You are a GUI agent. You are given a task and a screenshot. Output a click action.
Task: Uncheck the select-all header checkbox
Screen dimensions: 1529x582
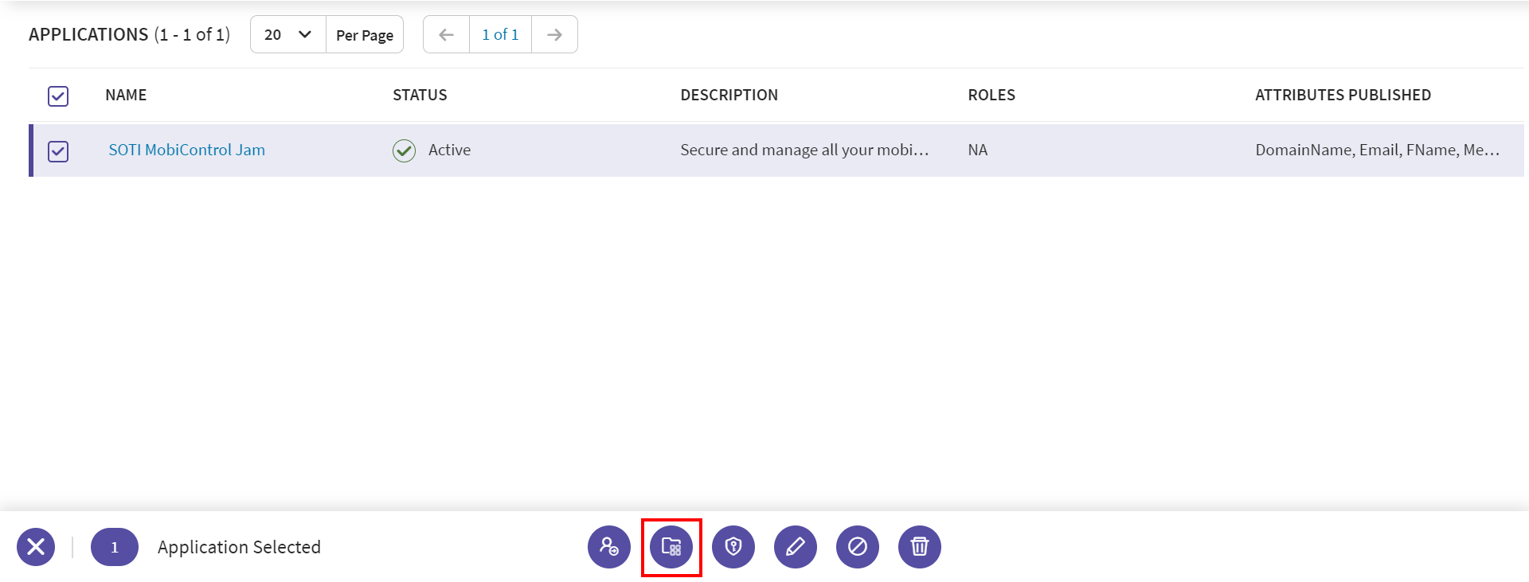58,96
